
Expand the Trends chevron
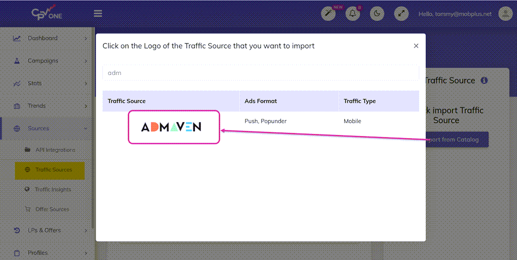(86, 106)
